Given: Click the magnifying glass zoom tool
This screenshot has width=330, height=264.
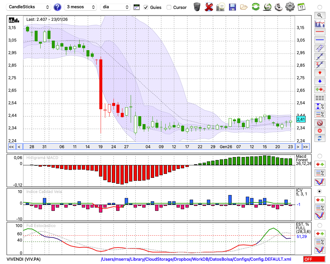Looking at the screenshot, I should coord(319,15).
